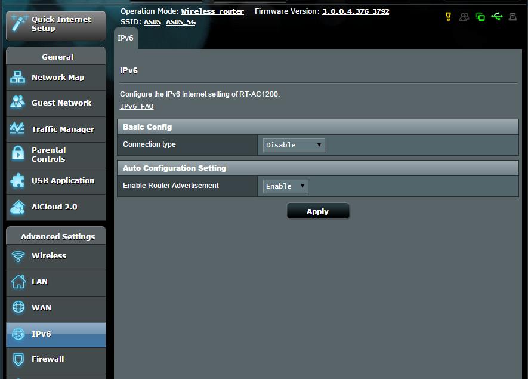528x379 pixels.
Task: Click the printer status icon at top right
Action: (512, 17)
